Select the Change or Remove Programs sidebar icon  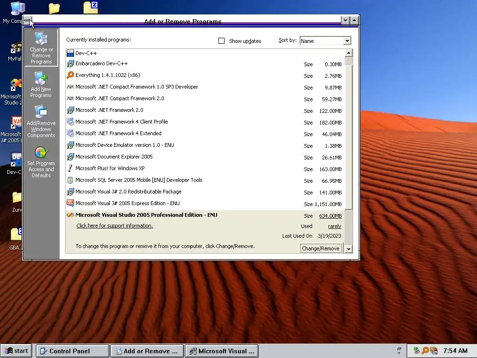click(41, 48)
